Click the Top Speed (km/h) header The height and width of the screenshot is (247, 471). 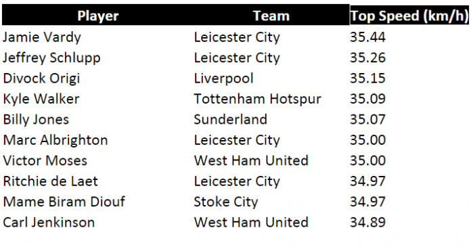409,16
